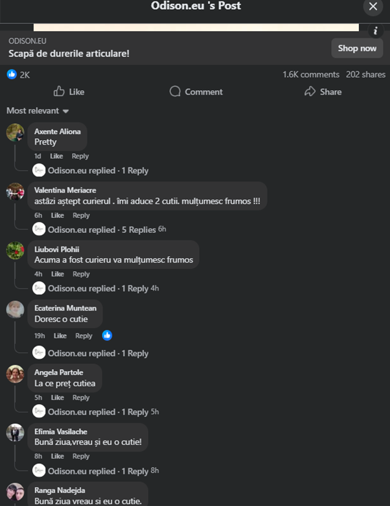390x506 pixels.
Task: Click the thumbs-up Like icon under the post
Action: coord(60,91)
